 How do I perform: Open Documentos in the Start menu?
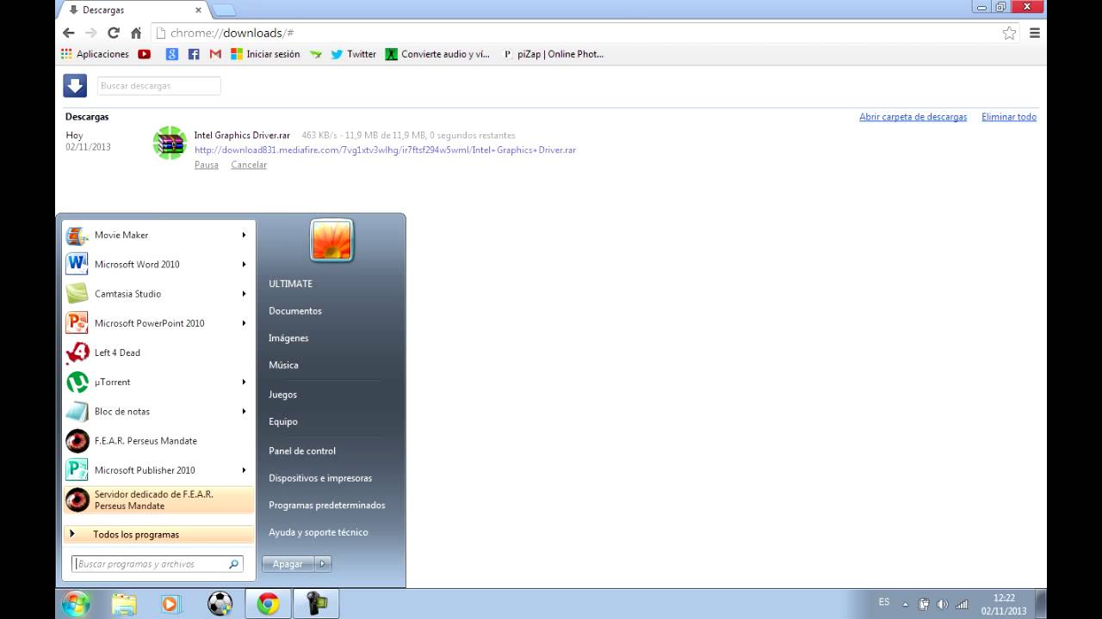click(295, 310)
